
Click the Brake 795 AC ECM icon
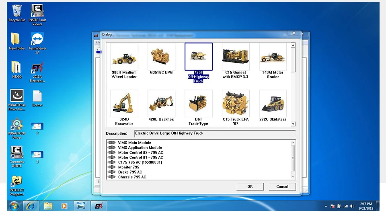[112, 172]
